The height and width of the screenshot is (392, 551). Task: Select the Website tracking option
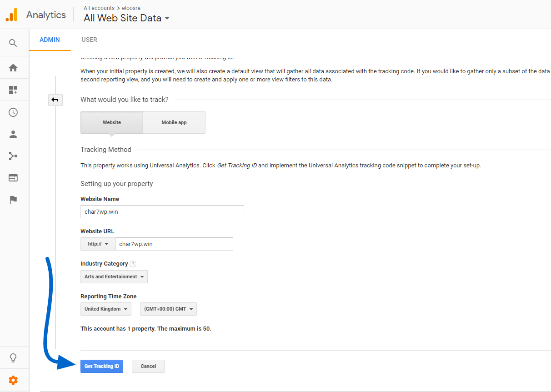click(x=111, y=122)
